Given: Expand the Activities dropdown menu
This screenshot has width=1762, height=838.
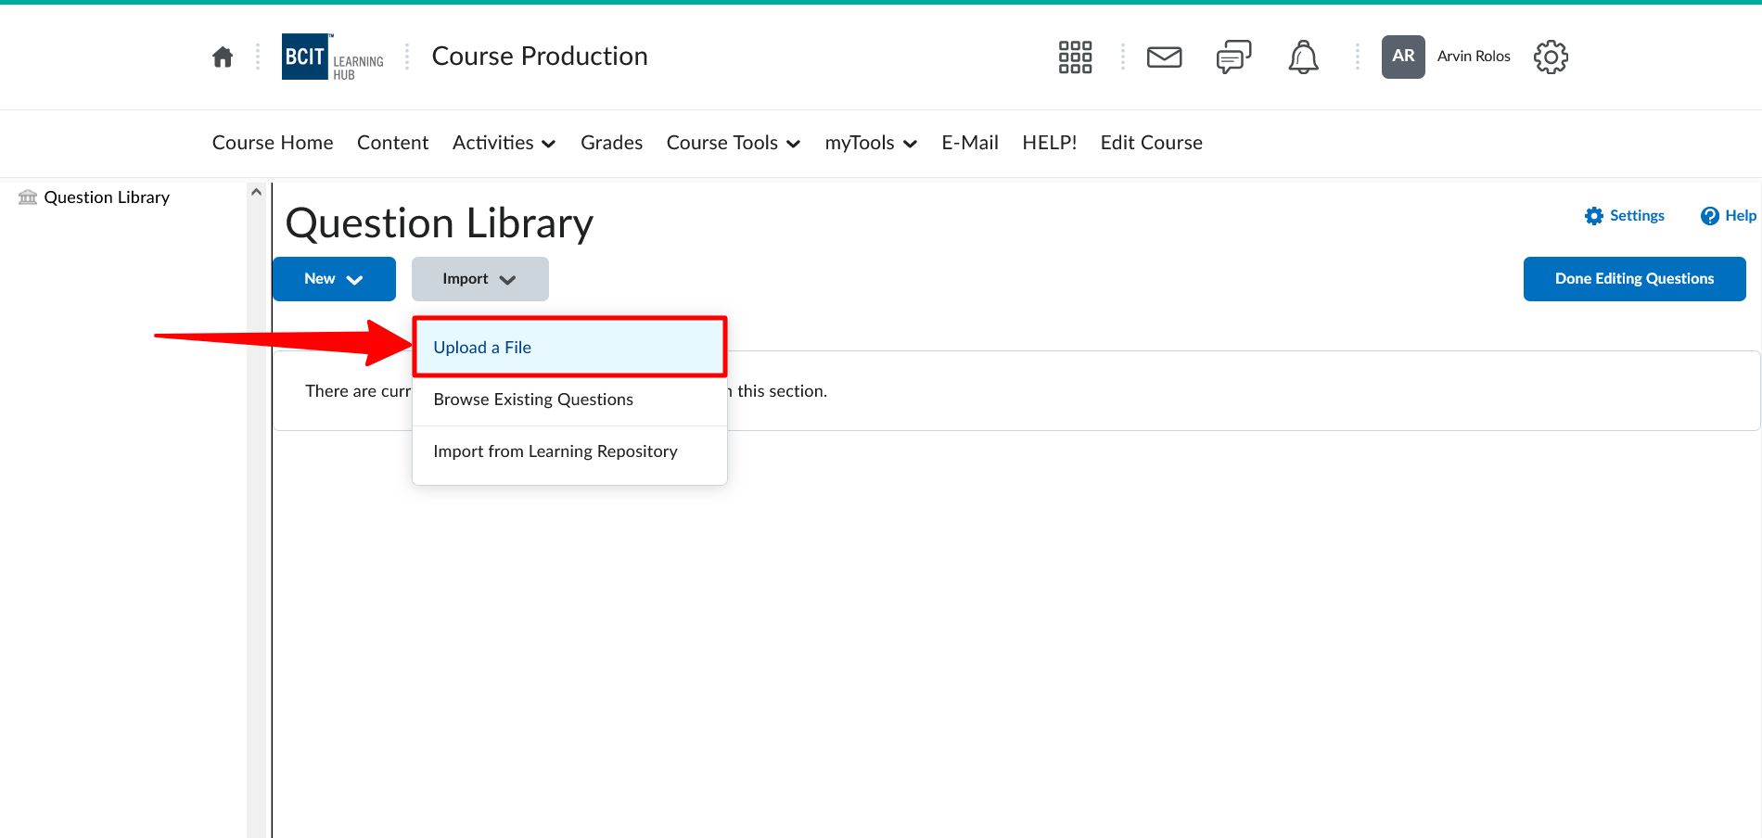Looking at the screenshot, I should (x=504, y=143).
